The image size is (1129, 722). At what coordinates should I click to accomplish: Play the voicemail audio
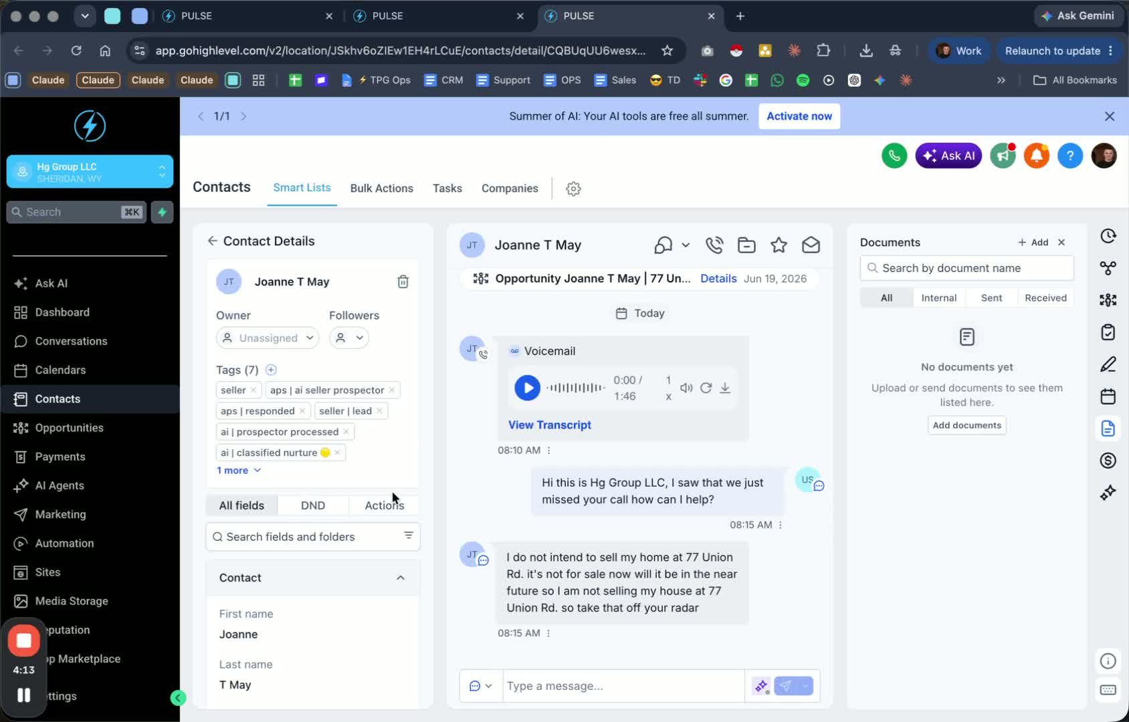coord(527,388)
